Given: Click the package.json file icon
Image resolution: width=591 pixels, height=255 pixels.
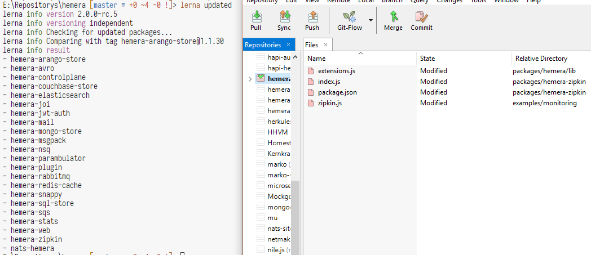Looking at the screenshot, I should tap(311, 92).
